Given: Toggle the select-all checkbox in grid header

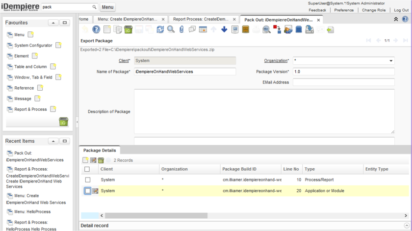Looking at the screenshot, I should point(87,169).
